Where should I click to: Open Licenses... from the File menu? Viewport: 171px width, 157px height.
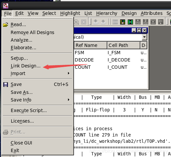tap(37, 121)
